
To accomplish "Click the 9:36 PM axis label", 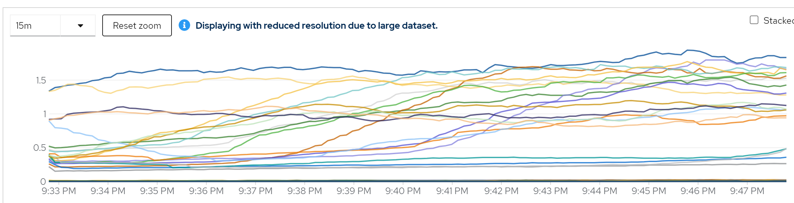I will click(x=206, y=191).
